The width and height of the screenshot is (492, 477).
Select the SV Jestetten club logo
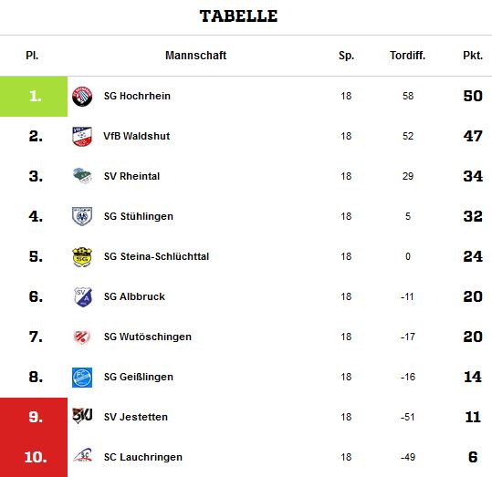[x=82, y=416]
